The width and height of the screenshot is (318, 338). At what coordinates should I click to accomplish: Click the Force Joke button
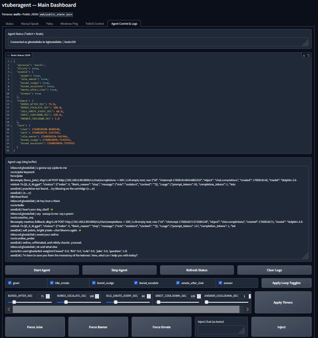[x=35, y=327]
